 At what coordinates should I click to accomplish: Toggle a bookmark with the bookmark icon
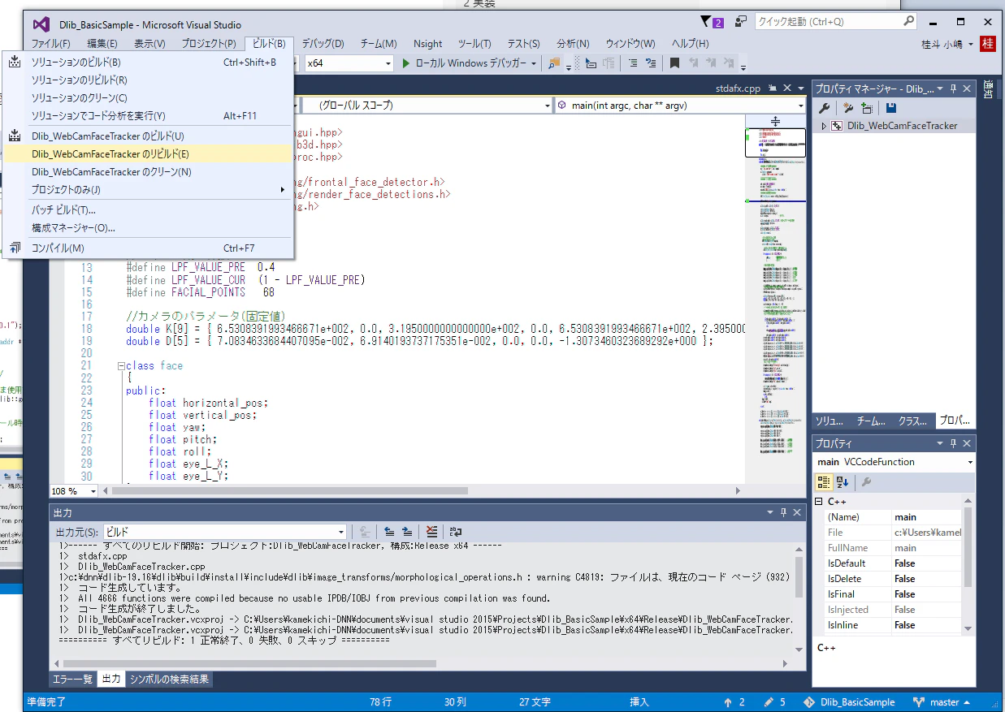click(x=674, y=63)
